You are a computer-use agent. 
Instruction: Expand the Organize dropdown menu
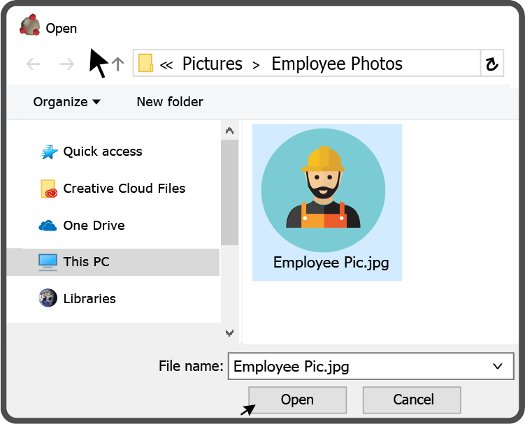coord(66,102)
